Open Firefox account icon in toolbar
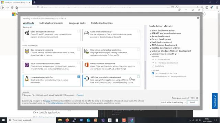Viewport: 220px width, 123px height. pyautogui.click(x=212, y=8)
